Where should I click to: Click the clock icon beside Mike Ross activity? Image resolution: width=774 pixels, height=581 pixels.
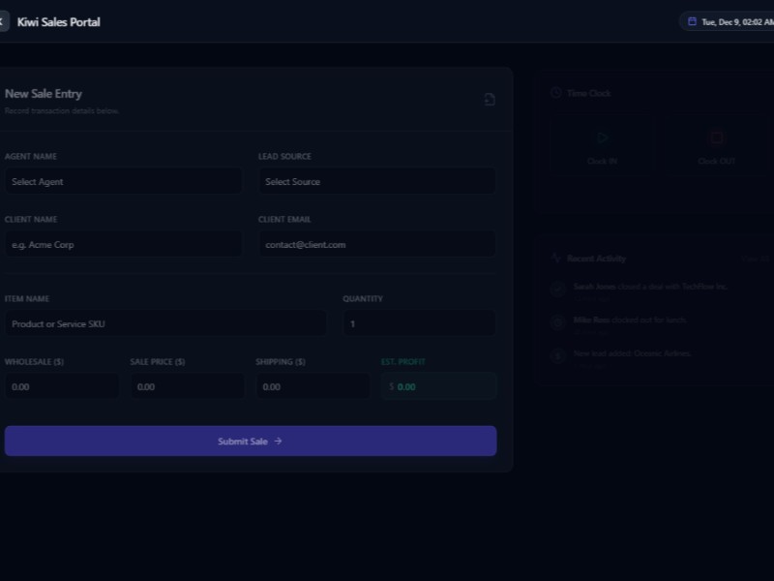pyautogui.click(x=557, y=321)
